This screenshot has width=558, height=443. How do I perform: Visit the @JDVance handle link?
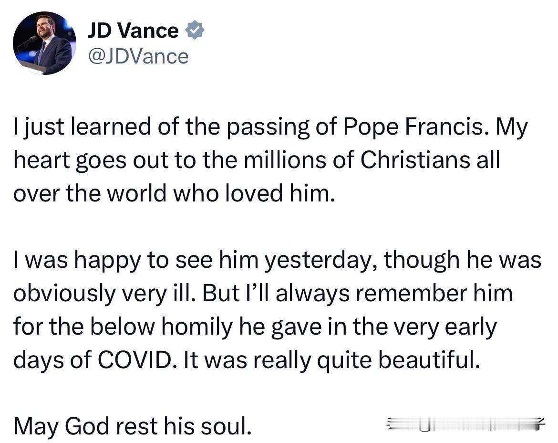(138, 57)
